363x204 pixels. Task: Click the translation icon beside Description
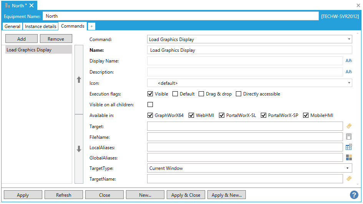coord(348,72)
